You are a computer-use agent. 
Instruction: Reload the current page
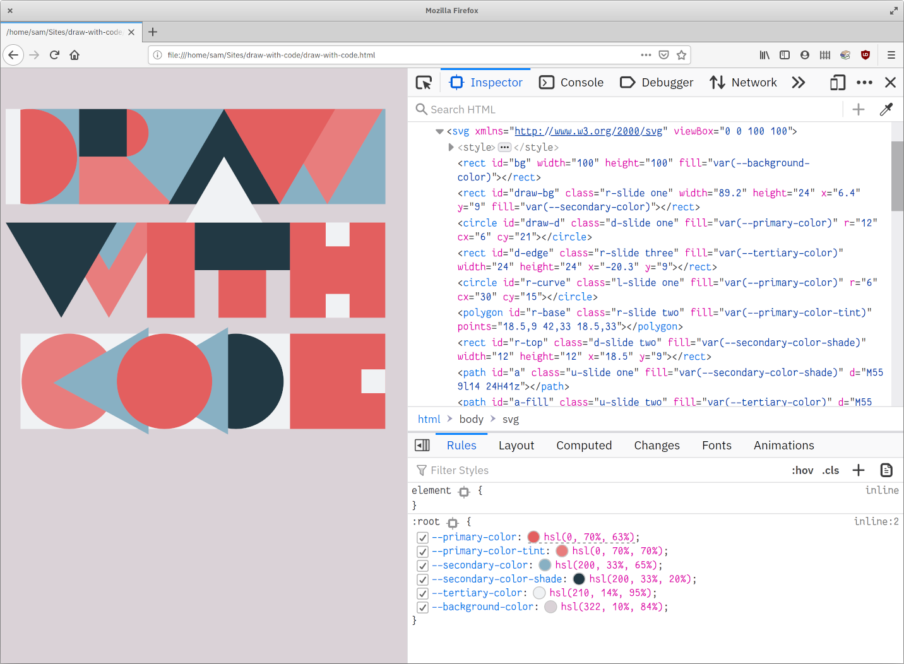(x=54, y=55)
